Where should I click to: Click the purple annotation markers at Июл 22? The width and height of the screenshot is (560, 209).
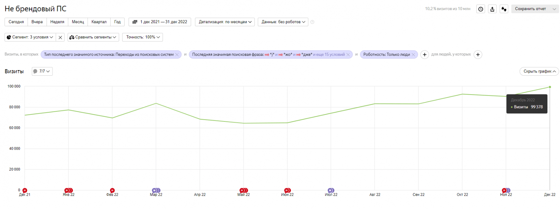point(331,190)
